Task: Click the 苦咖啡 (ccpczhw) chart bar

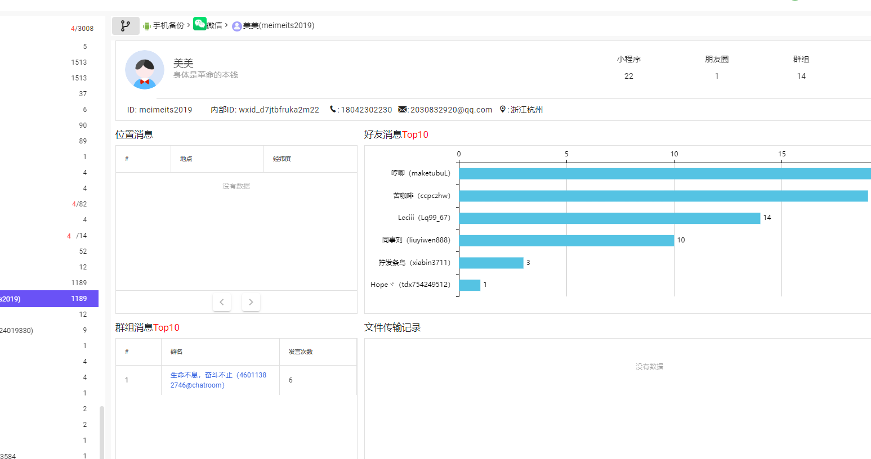Action: click(663, 196)
